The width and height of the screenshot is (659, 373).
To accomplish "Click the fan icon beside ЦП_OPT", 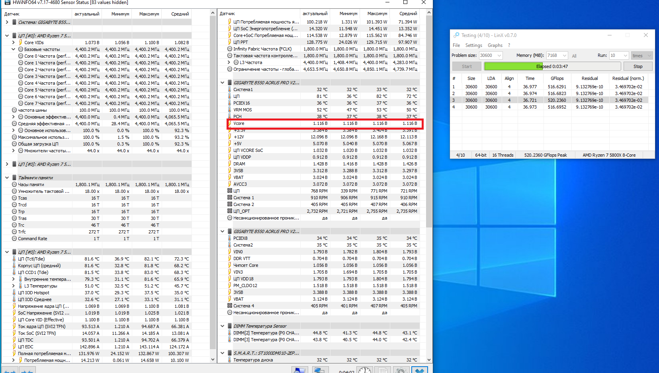I will (x=230, y=211).
